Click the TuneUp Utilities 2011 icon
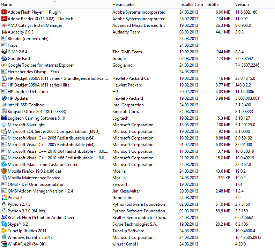Screen dimensions: 275x249 pos(4,231)
